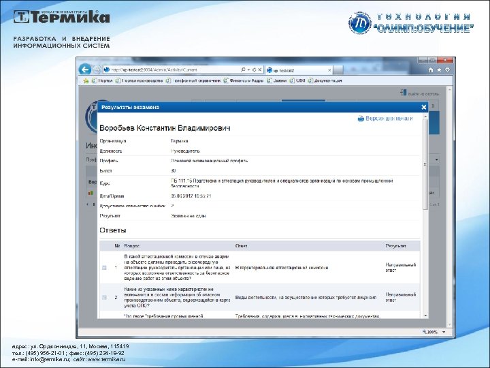Click the search magnifier icon in address bar
Screen dimensions: 490x368
point(244,70)
